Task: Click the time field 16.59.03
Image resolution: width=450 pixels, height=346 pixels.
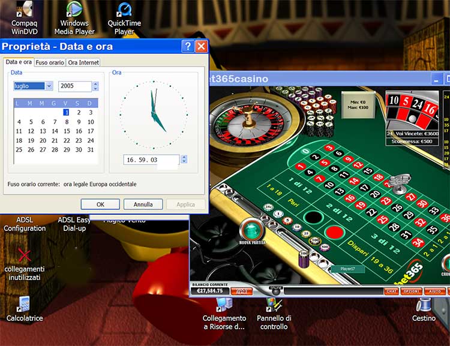Action: coord(152,160)
